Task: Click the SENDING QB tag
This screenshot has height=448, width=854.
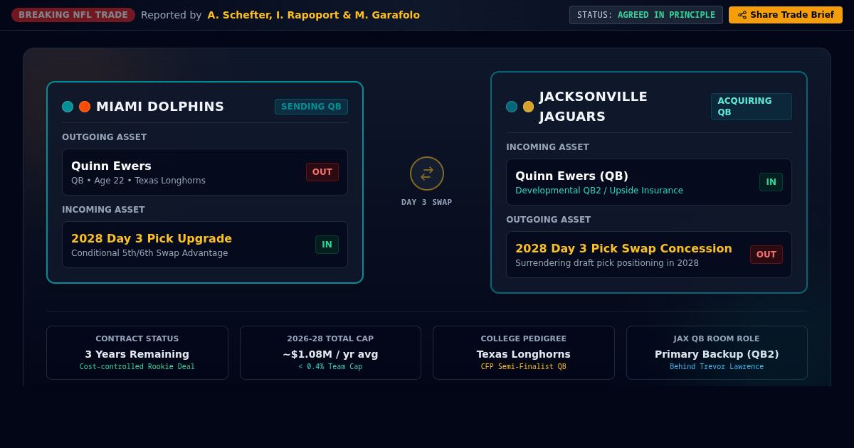Action: [x=312, y=107]
